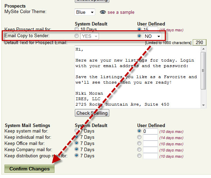Select User Defined radio for distribution group mail
The image size is (211, 178).
139,156
